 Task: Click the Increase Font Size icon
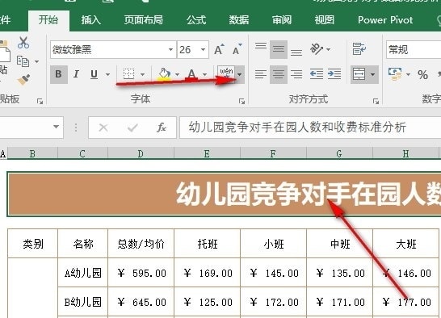click(219, 49)
